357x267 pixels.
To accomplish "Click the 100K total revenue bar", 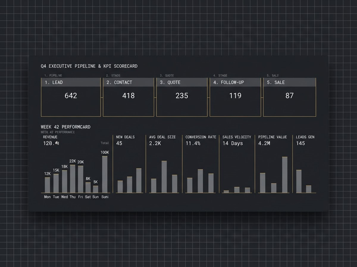I will point(105,174).
